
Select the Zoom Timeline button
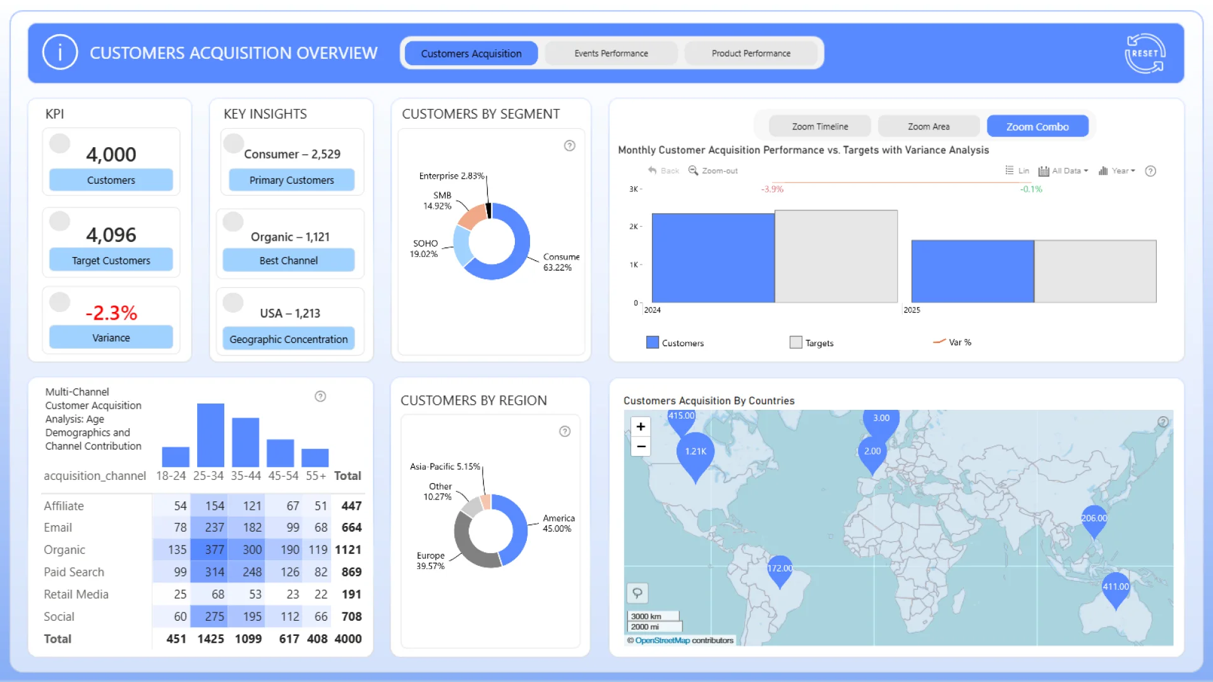819,126
